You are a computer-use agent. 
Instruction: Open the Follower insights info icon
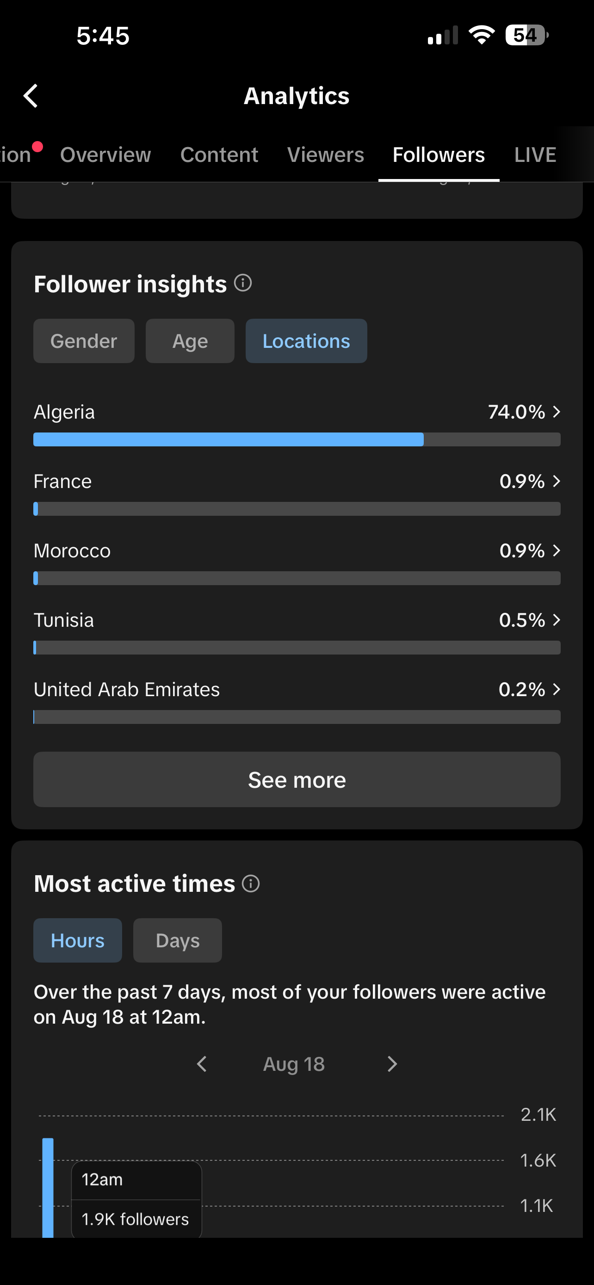(243, 284)
